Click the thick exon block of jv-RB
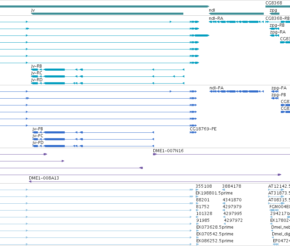 coord(54,70)
